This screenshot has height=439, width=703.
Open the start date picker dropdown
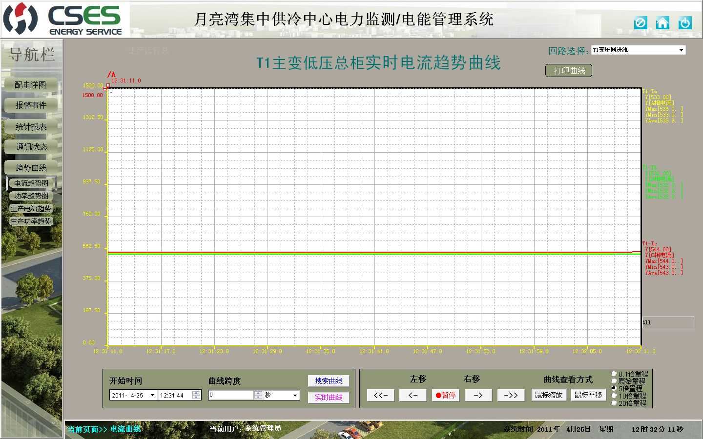152,395
